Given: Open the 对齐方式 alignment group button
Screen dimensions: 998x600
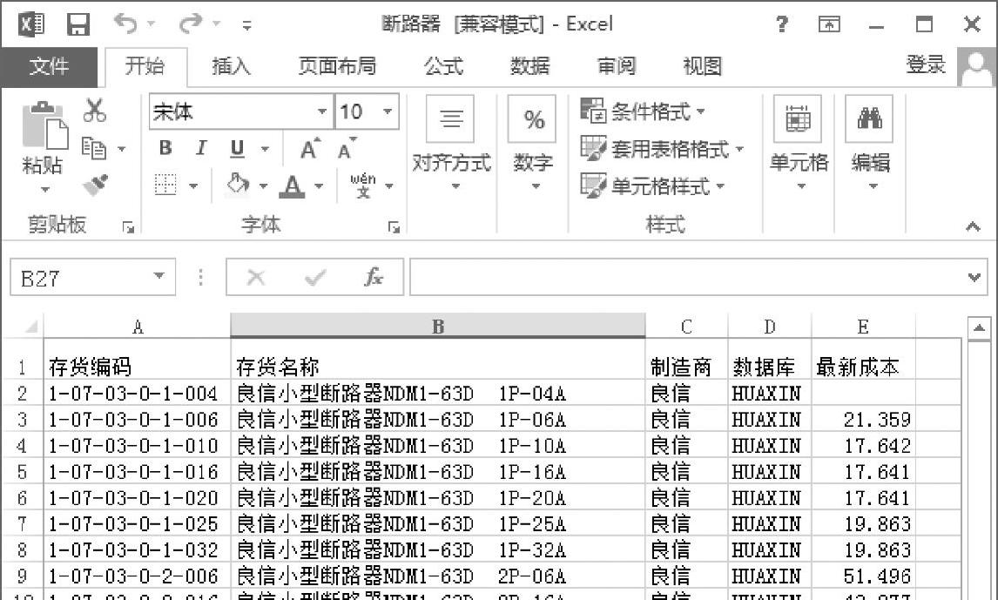Looking at the screenshot, I should coord(451,143).
